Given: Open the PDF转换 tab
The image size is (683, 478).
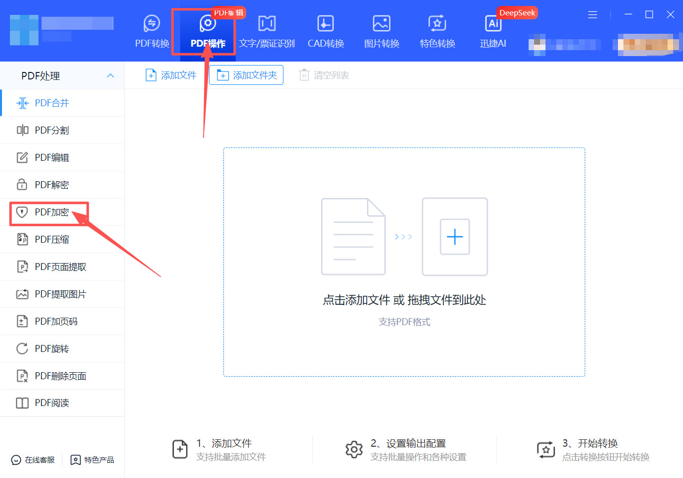Looking at the screenshot, I should [x=152, y=32].
